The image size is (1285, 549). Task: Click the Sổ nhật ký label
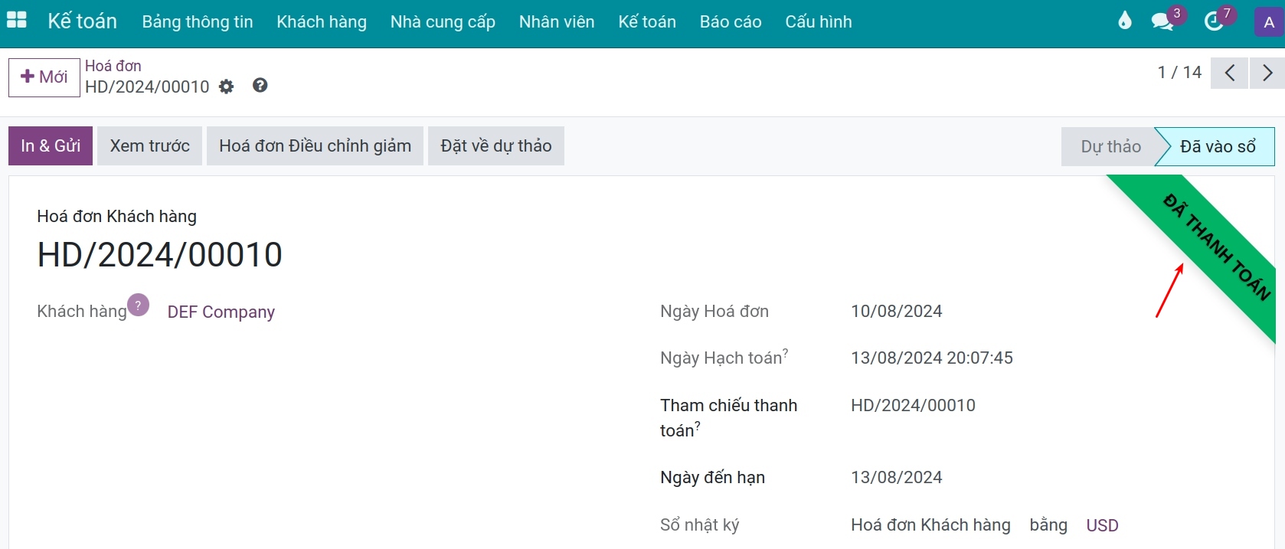click(x=699, y=524)
